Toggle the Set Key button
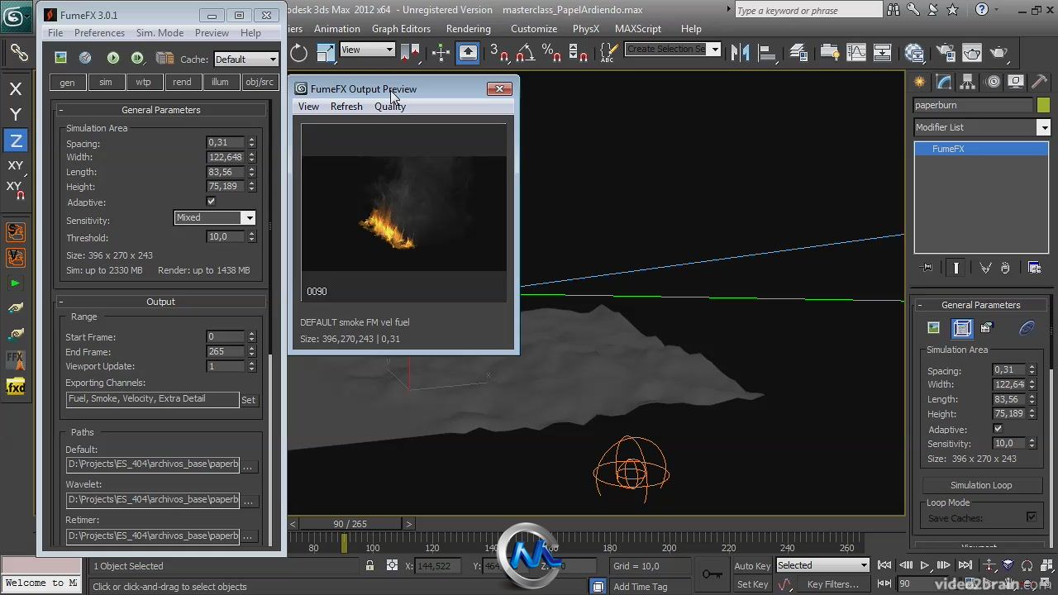Image resolution: width=1058 pixels, height=595 pixels. (751, 584)
